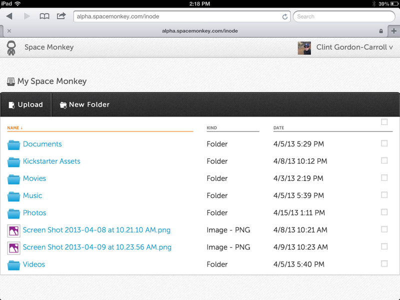The width and height of the screenshot is (400, 300).
Task: Click the user profile photo
Action: [304, 48]
